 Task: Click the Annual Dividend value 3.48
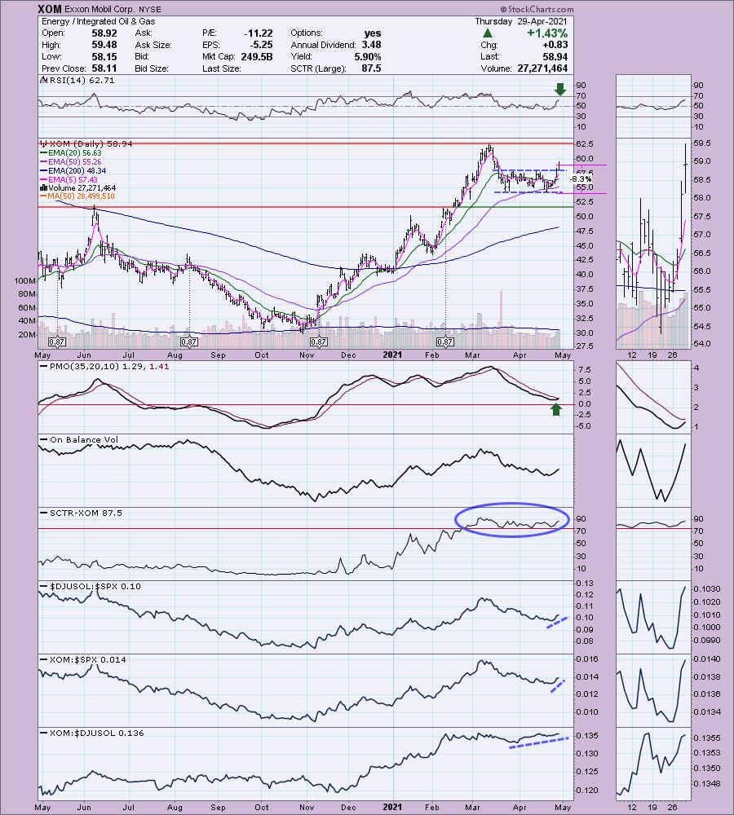(x=371, y=45)
